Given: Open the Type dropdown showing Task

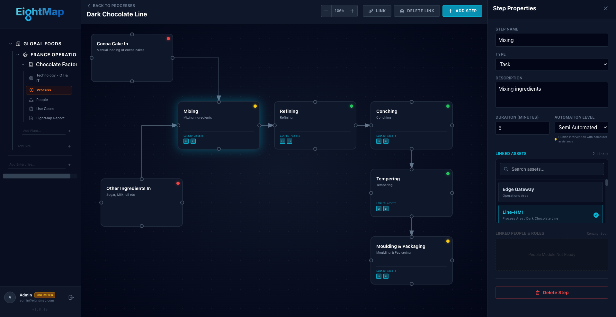Looking at the screenshot, I should [x=551, y=64].
